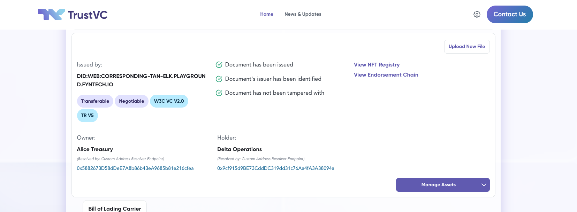Viewport: 577px width, 212px height.
Task: Expand the Manage Assets chevron arrow
Action: [x=484, y=185]
